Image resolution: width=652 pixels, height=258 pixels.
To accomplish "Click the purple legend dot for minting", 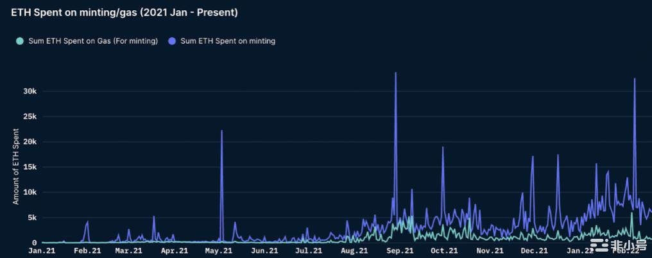I will click(172, 41).
